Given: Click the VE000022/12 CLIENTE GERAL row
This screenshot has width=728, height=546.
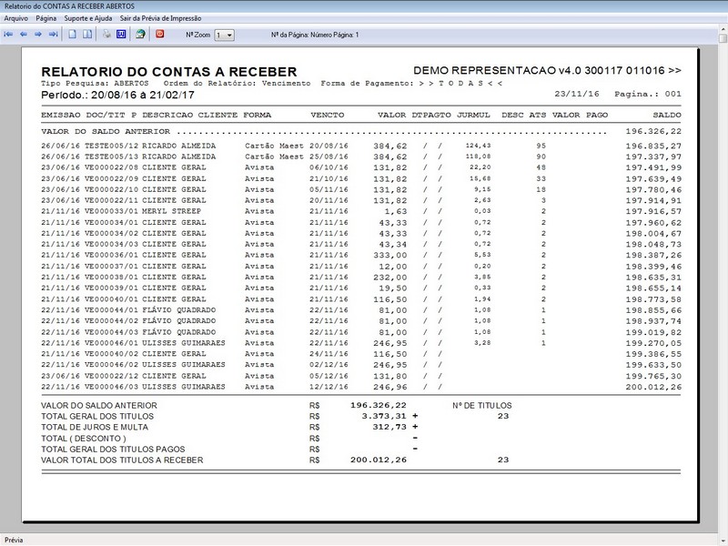Looking at the screenshot, I should 361,376.
